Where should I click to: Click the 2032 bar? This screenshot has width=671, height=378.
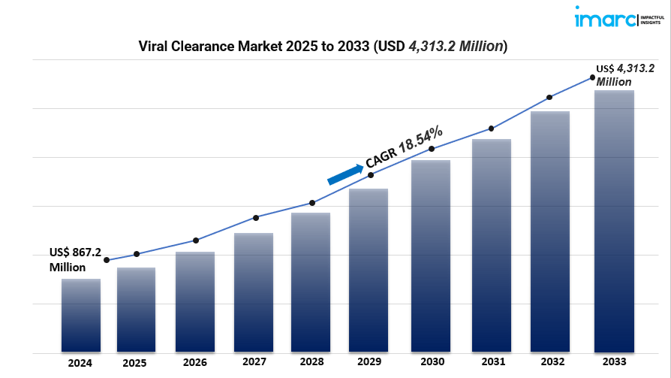click(x=550, y=232)
